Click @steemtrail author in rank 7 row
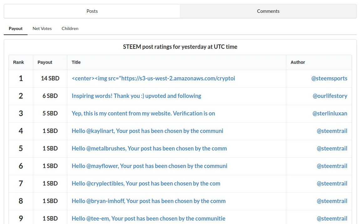The image size is (362, 224). [x=332, y=184]
